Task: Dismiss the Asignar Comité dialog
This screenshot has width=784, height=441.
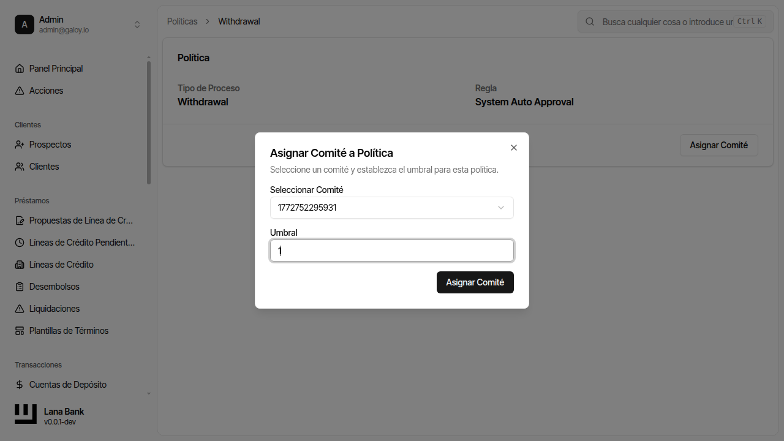Action: (x=513, y=148)
